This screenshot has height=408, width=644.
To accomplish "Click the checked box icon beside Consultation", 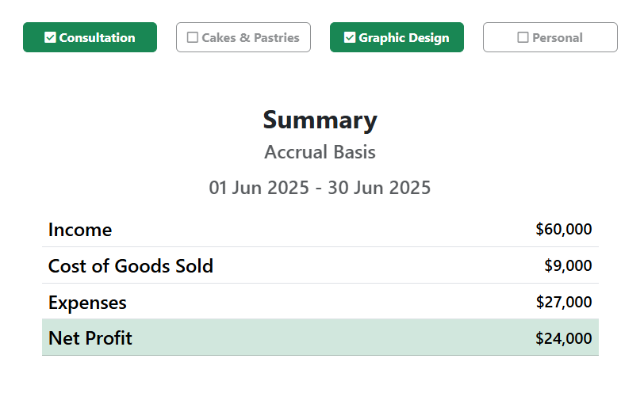I will [51, 37].
